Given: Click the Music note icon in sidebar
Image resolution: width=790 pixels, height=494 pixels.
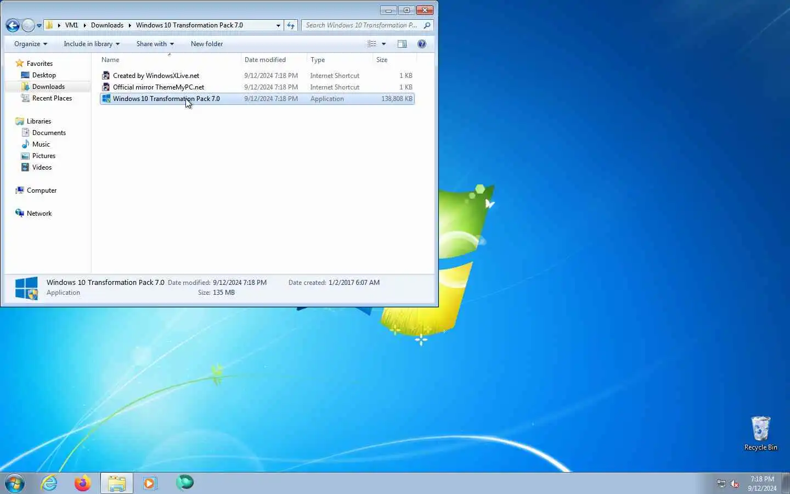Looking at the screenshot, I should (x=25, y=144).
